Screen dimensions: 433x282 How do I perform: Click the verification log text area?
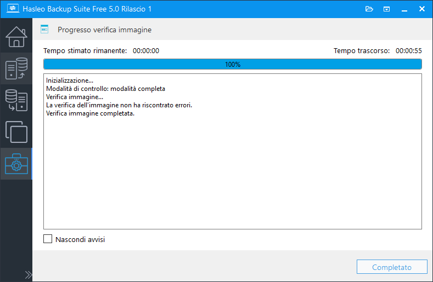233,151
